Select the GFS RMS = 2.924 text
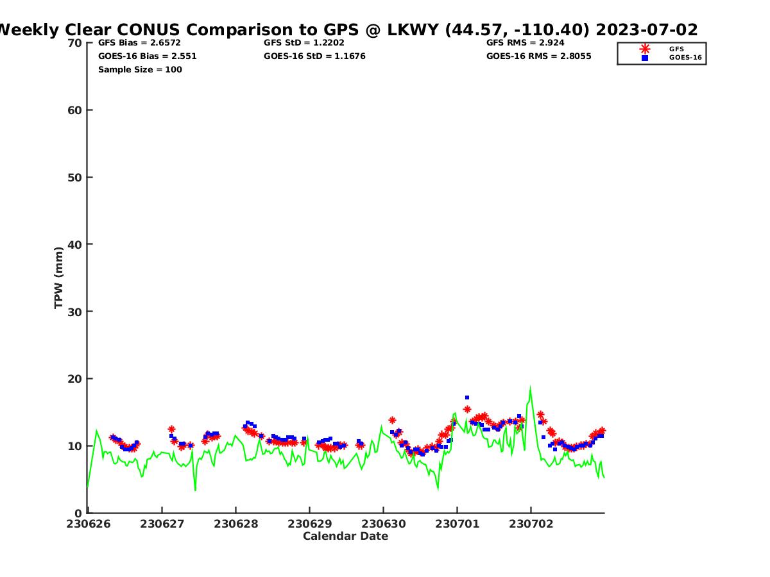This screenshot has height=577, width=770. tap(525, 43)
